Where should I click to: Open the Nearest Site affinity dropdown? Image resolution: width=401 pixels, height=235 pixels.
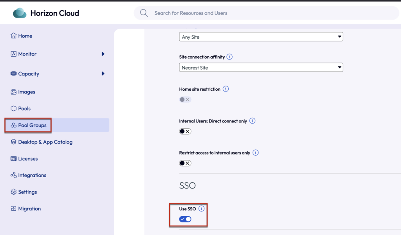pyautogui.click(x=261, y=68)
